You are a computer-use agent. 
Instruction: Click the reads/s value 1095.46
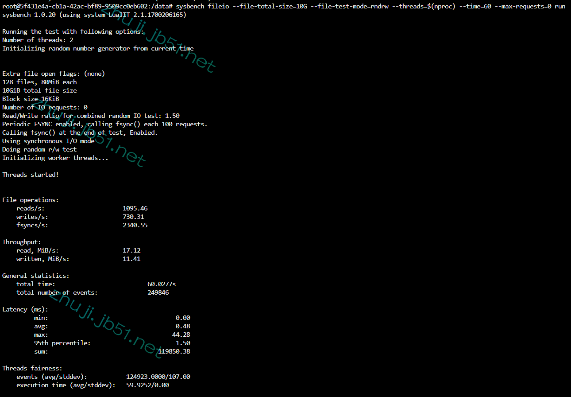[x=135, y=208]
